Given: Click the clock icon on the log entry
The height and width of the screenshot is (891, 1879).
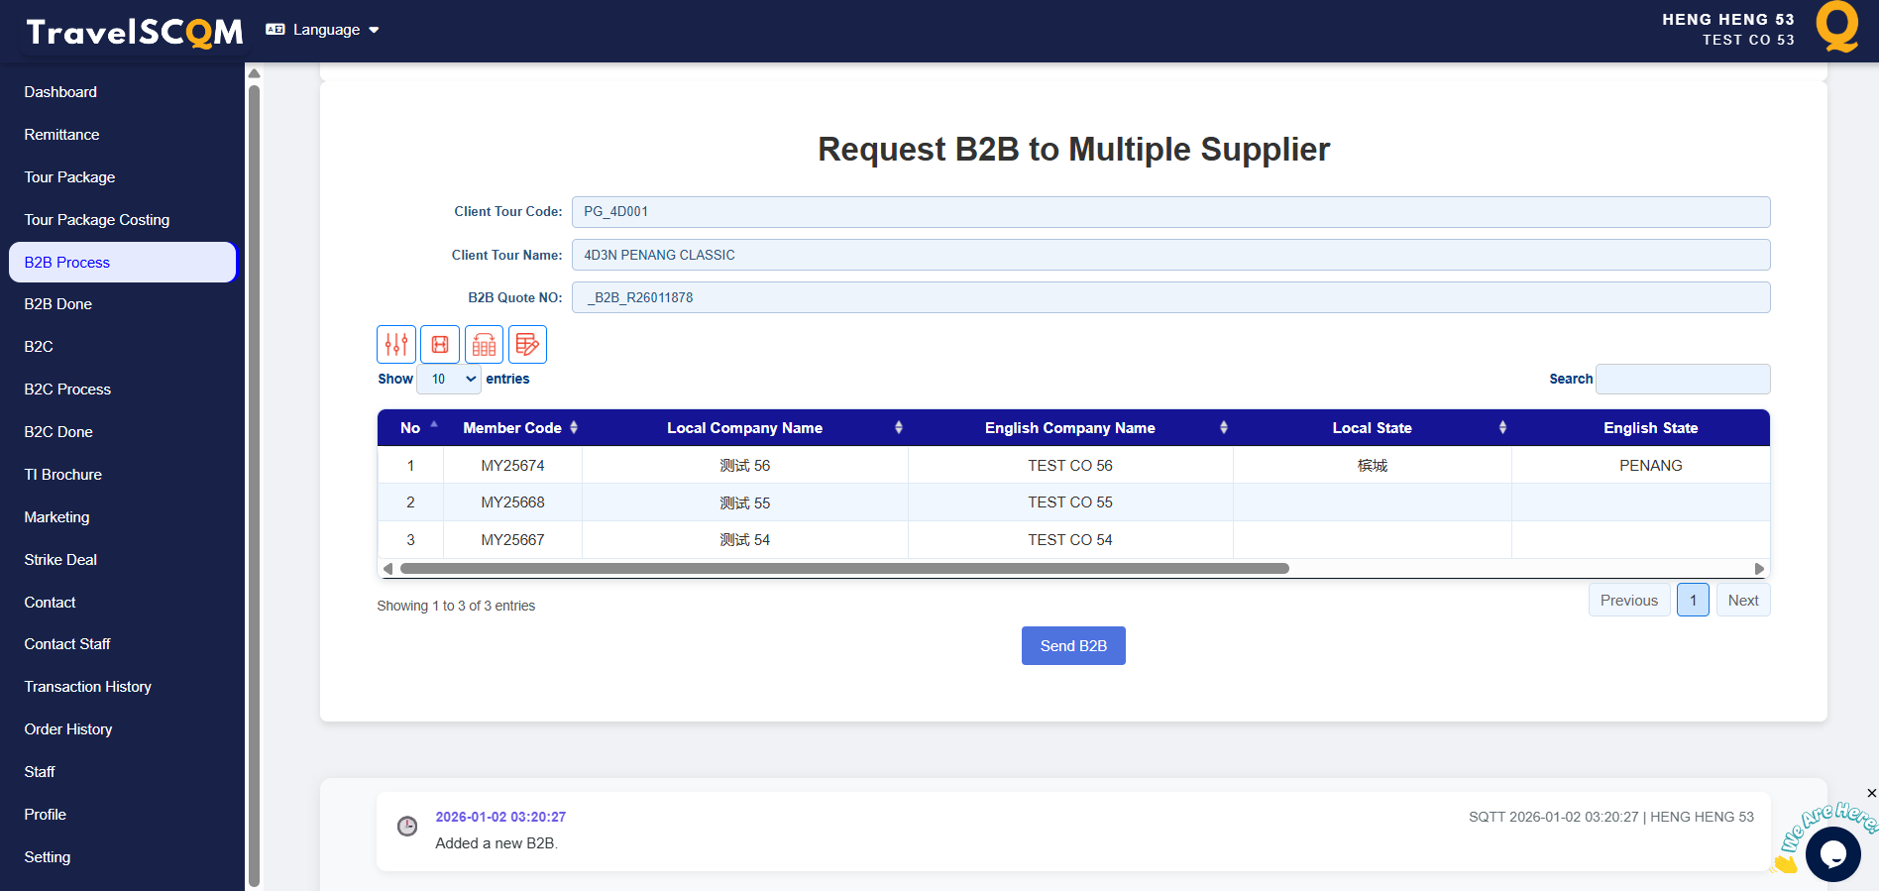Looking at the screenshot, I should click(407, 827).
